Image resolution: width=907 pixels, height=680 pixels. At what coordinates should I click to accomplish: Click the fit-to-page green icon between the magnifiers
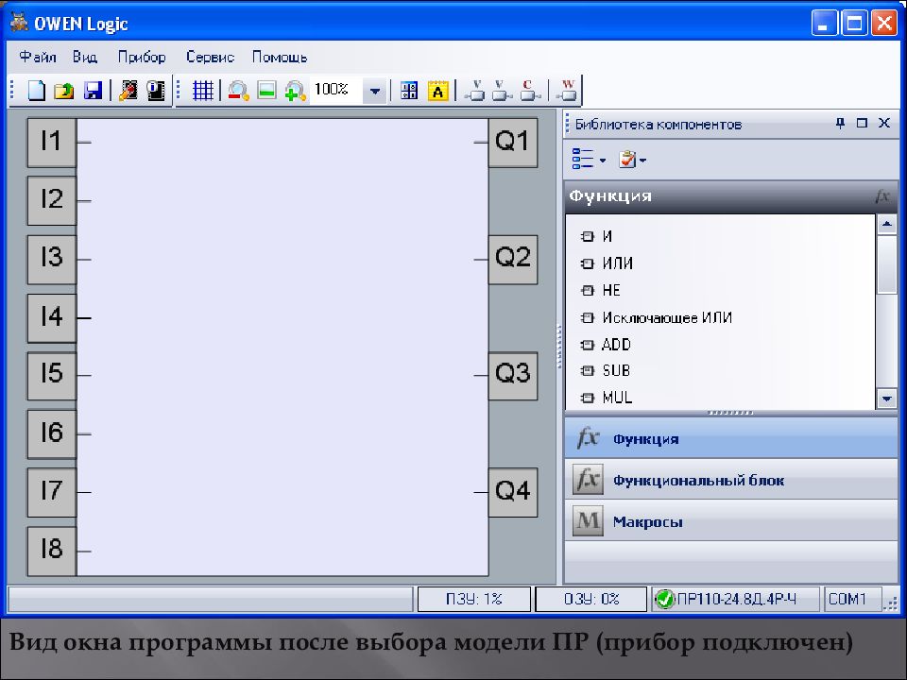point(266,91)
